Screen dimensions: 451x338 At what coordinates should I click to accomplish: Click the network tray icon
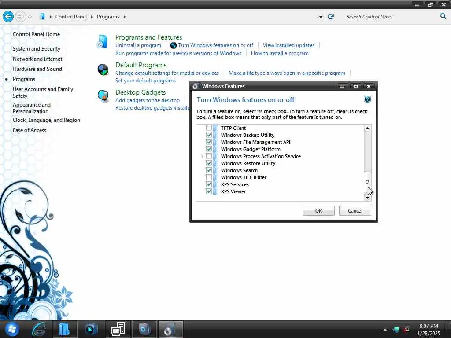[x=396, y=329]
